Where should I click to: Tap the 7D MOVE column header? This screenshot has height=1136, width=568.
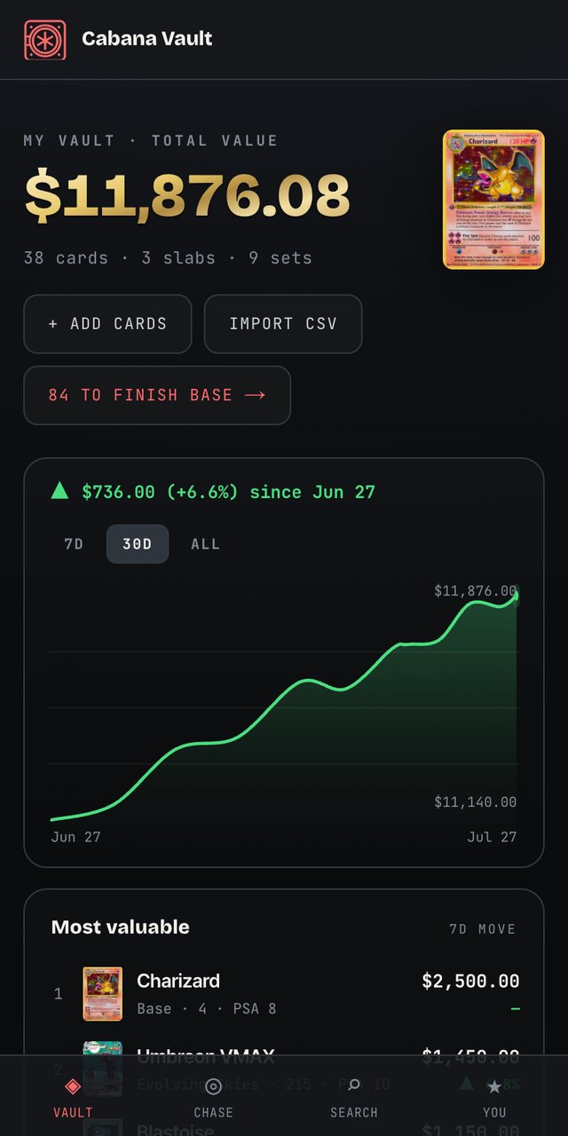[x=482, y=929]
